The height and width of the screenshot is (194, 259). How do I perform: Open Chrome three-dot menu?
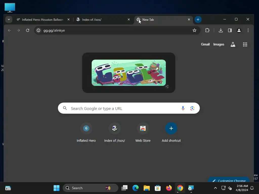(x=248, y=30)
